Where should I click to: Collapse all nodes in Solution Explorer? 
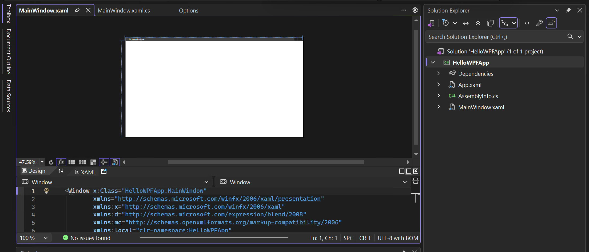[x=478, y=23]
